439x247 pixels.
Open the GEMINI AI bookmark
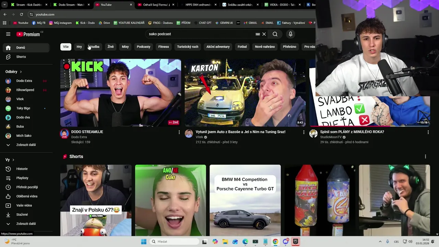(224, 23)
